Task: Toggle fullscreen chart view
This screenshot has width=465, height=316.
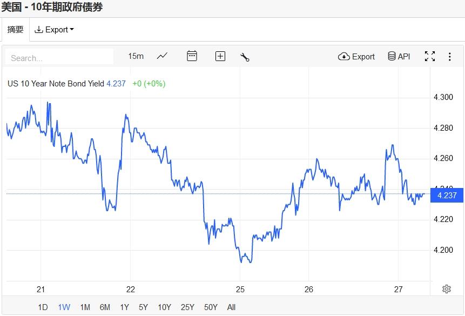Action: coord(430,56)
